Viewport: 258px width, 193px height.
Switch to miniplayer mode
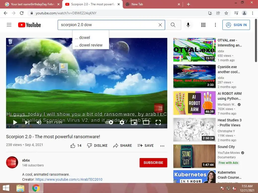tap(134, 122)
